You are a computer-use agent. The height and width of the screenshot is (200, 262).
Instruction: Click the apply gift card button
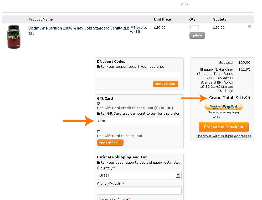pyautogui.click(x=110, y=142)
